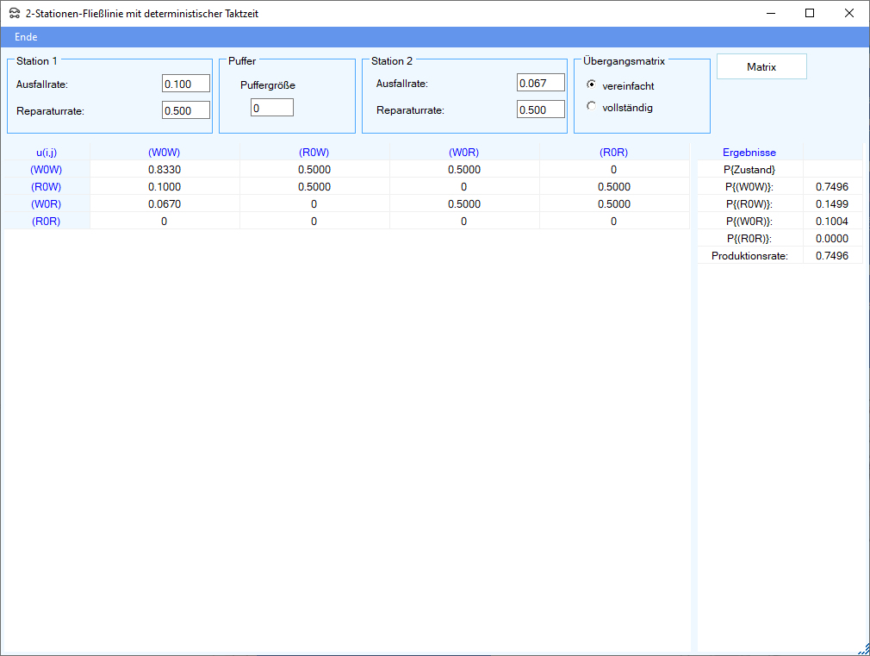Minimize the application window
The height and width of the screenshot is (656, 870).
(770, 13)
